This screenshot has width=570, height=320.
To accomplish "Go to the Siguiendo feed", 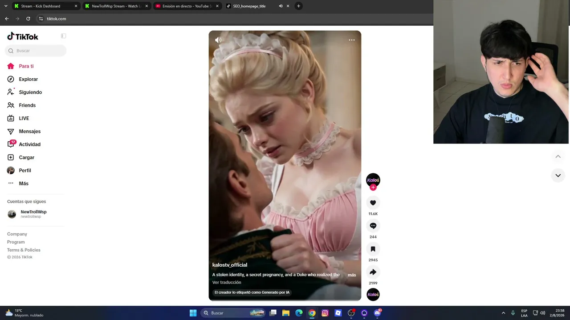I will [x=30, y=92].
